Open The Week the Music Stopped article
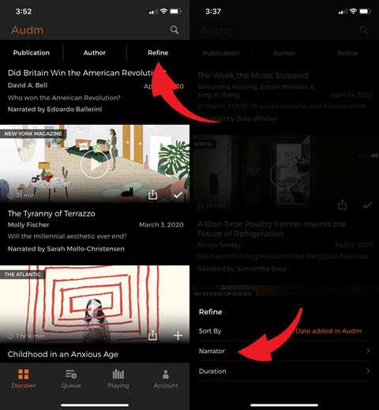Image resolution: width=379 pixels, height=410 pixels. tap(253, 75)
